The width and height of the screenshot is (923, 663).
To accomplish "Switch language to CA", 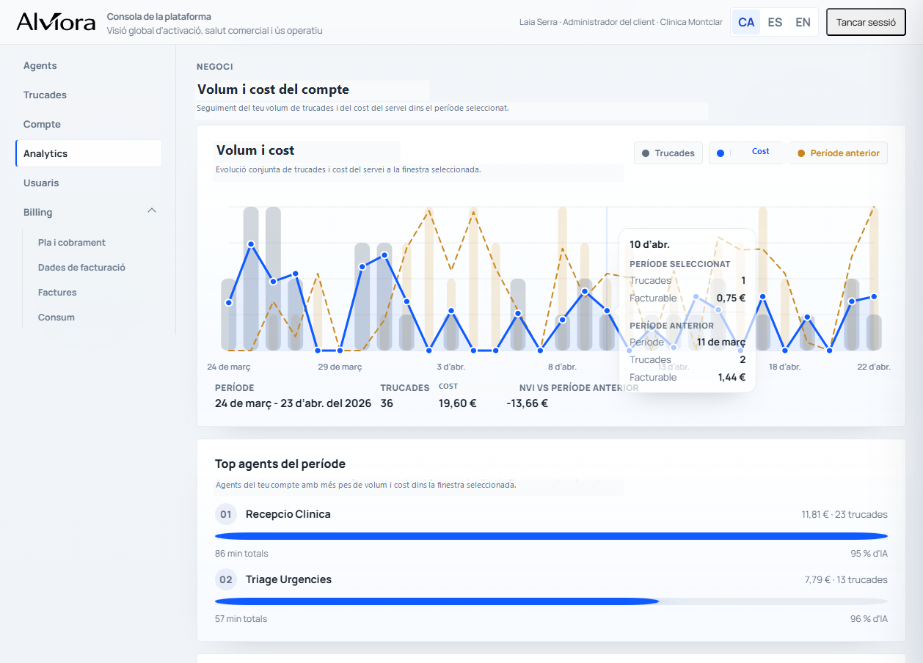I will (x=746, y=23).
